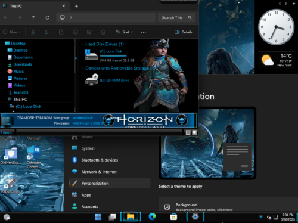Open Network & internet in Settings
Viewport: 298px width, 223px height.
click(x=110, y=172)
